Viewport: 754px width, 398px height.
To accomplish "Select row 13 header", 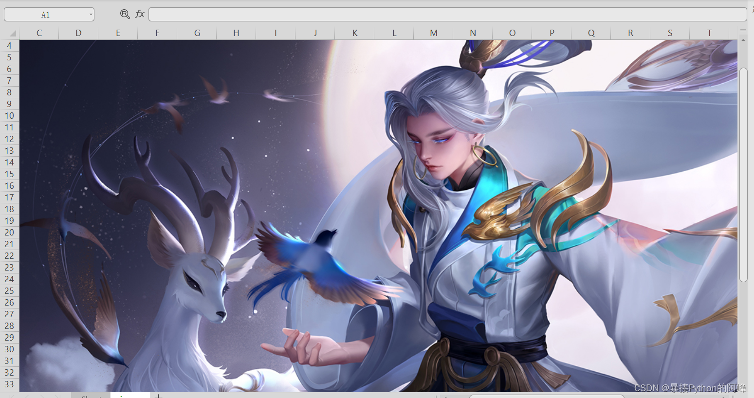I will pos(9,151).
